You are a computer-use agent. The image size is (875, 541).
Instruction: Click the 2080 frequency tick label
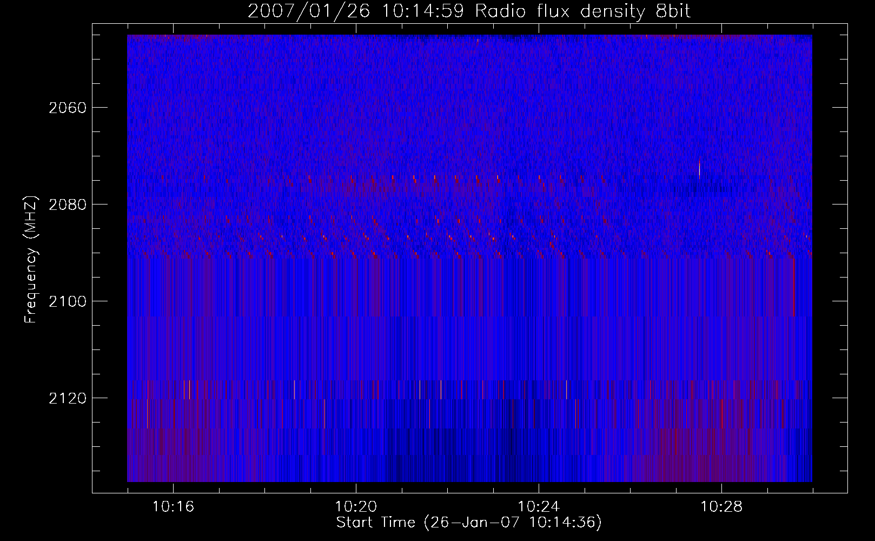click(68, 204)
